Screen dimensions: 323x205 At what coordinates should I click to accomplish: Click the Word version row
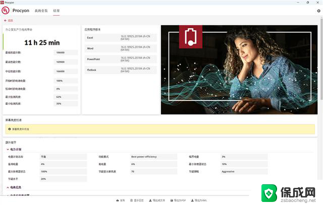(x=121, y=48)
